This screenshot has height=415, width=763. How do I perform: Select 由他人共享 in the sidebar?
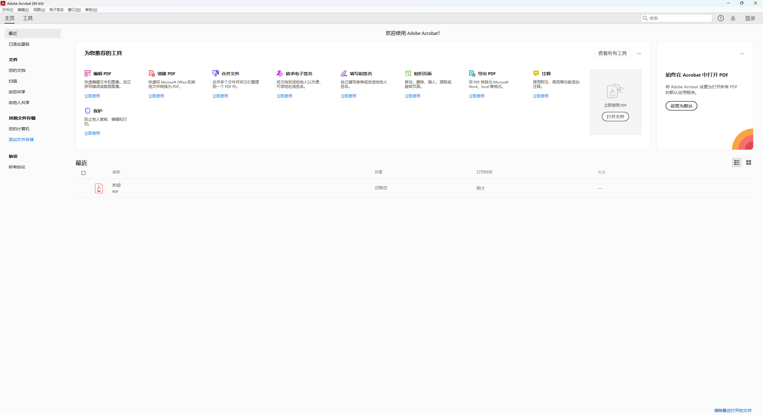(x=19, y=103)
